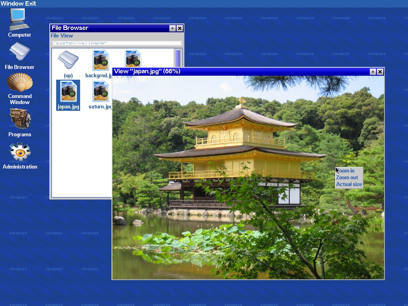Close the View japan.jpg window
Image resolution: width=408 pixels, height=306 pixels.
[x=380, y=72]
